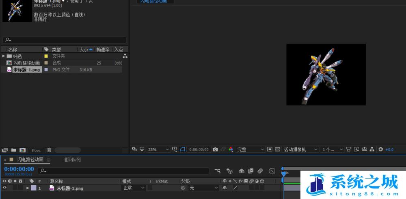Click the monitor preview icon in the viewer
This screenshot has height=199, width=406.
142,149
